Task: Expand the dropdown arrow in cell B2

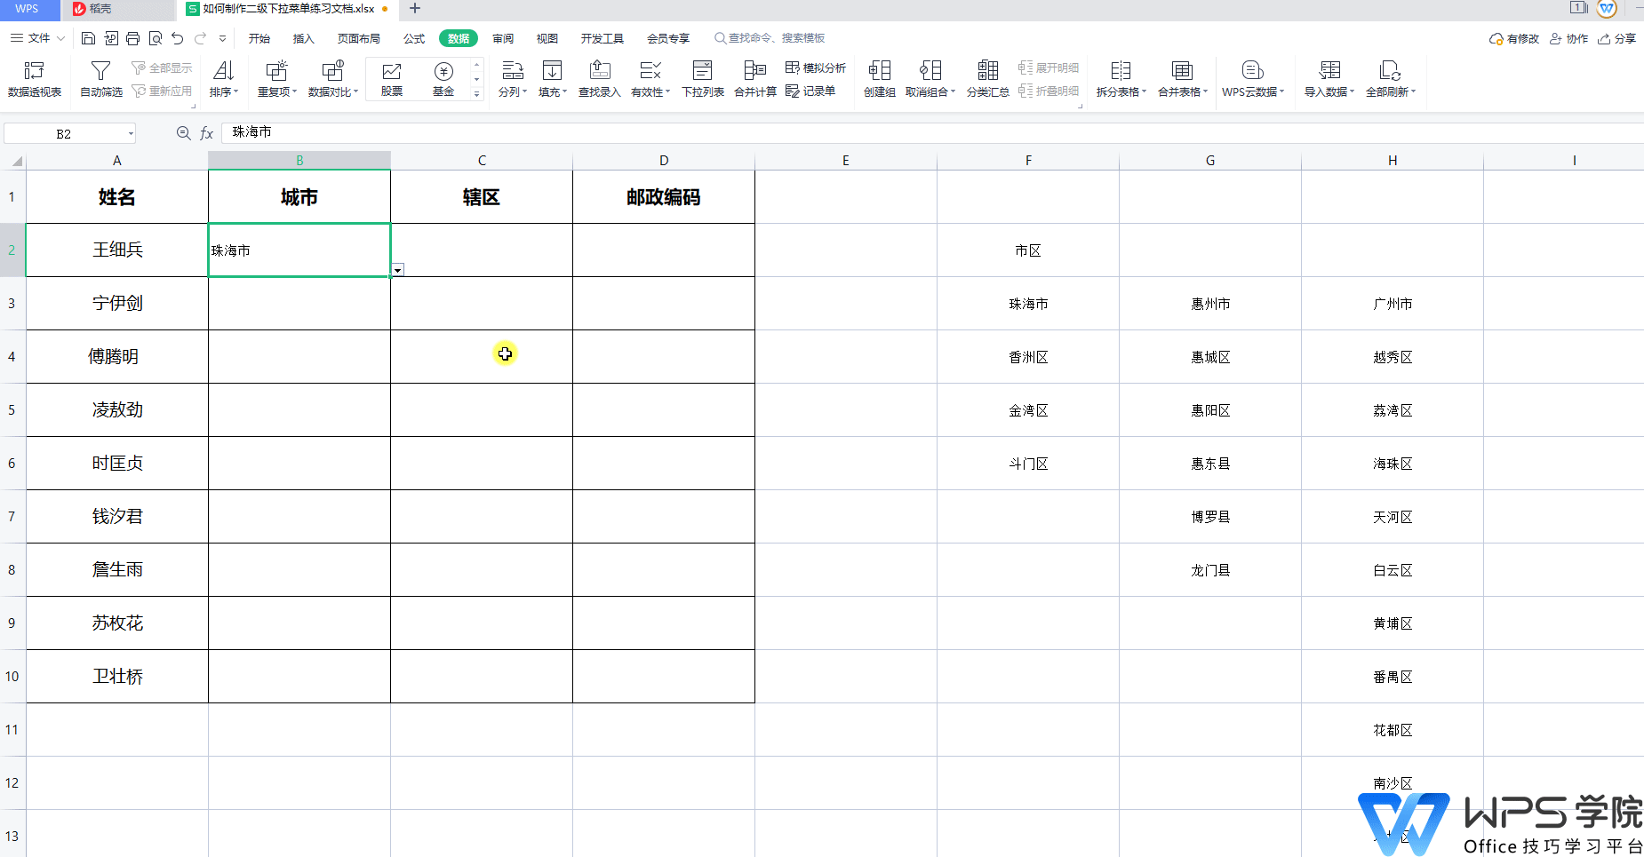Action: 398,270
